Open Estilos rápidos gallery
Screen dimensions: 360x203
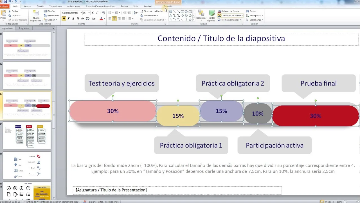coord(212,14)
